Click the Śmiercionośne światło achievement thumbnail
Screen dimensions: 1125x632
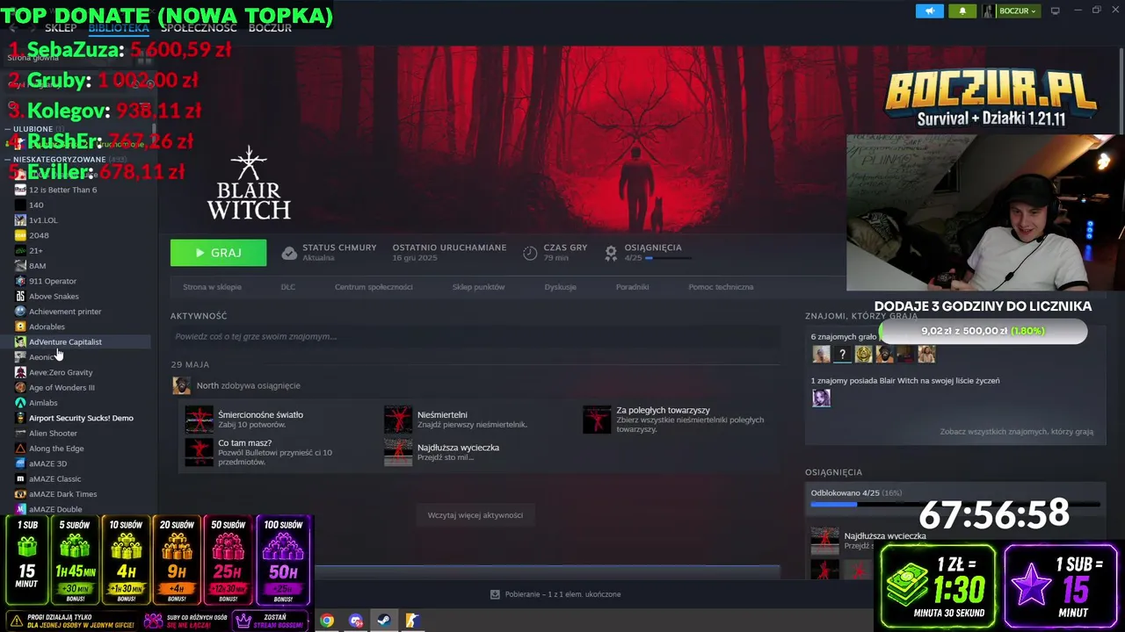pos(200,420)
